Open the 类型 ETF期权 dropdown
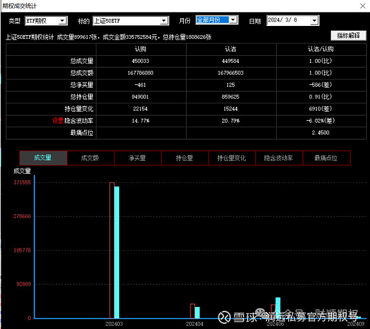 pyautogui.click(x=62, y=21)
